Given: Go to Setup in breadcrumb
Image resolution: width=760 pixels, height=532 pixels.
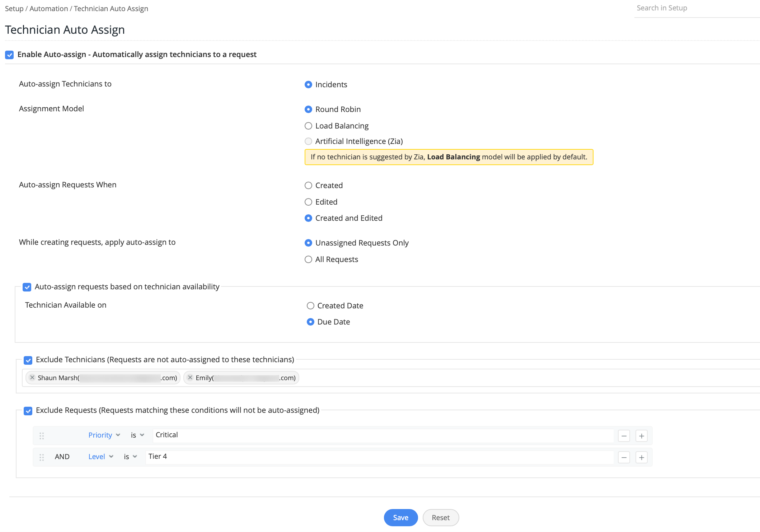Looking at the screenshot, I should [x=14, y=9].
